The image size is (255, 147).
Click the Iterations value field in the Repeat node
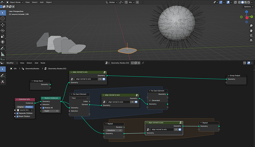pos(114,130)
